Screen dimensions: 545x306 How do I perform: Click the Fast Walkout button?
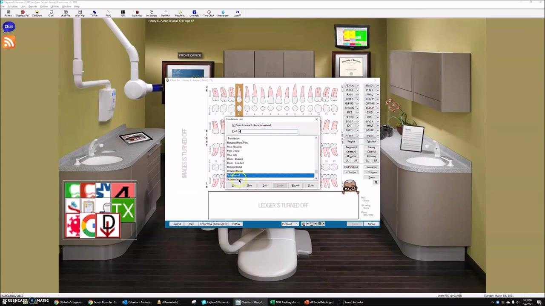[351, 167]
